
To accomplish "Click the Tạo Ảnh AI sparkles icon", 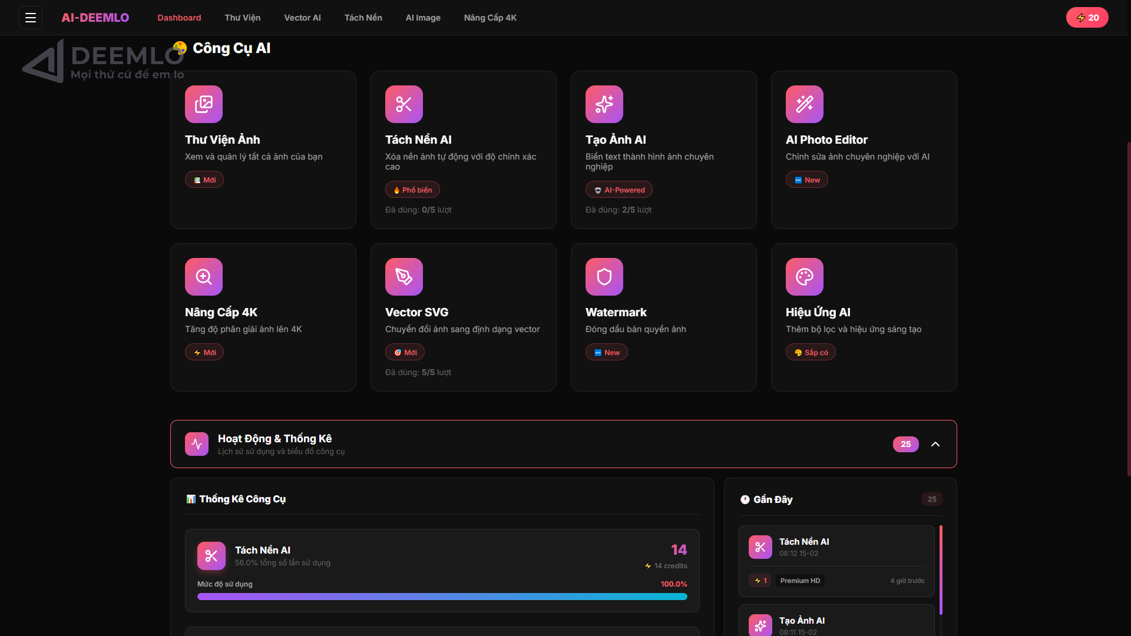I will point(604,104).
